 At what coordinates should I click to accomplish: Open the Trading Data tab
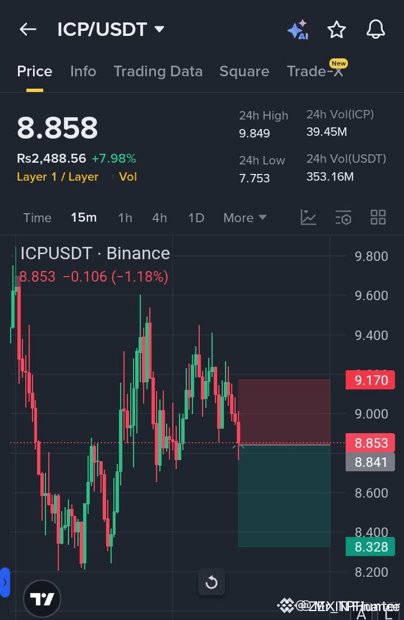[158, 72]
